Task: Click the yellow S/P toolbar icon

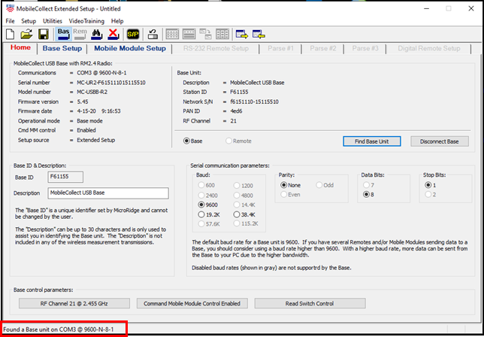Action: click(x=133, y=34)
